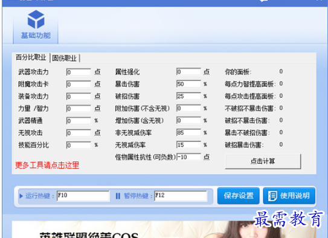Click the 暂停热键 label
Image resolution: width=328 pixels, height=238 pixels.
pyautogui.click(x=138, y=196)
